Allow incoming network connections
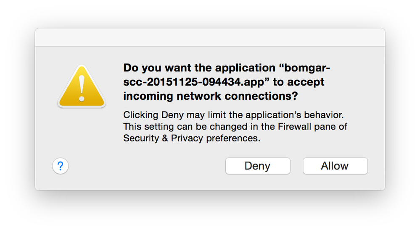The width and height of the screenshot is (420, 232). click(x=335, y=166)
